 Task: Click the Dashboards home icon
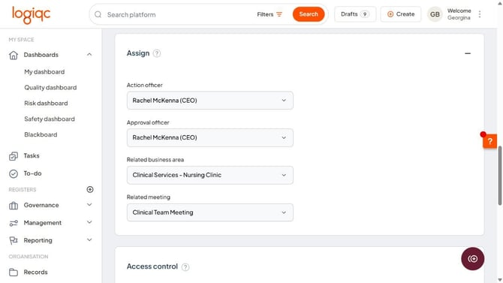tap(14, 56)
